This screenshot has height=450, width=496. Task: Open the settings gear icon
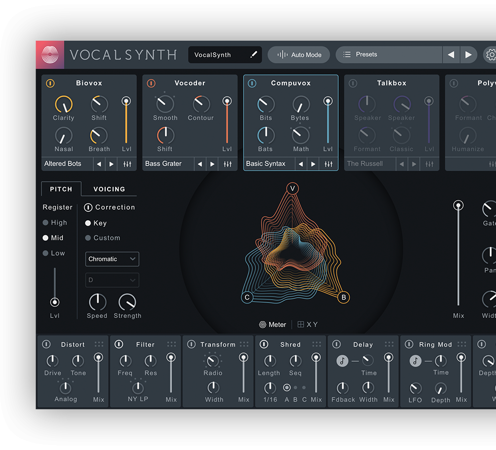tap(491, 55)
